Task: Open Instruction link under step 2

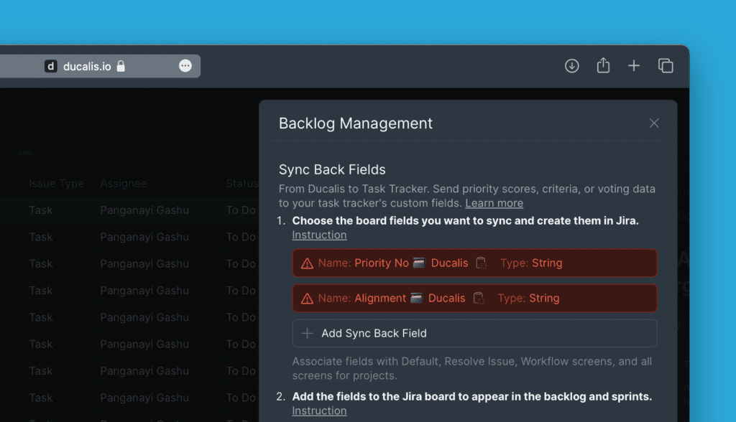Action: click(319, 411)
